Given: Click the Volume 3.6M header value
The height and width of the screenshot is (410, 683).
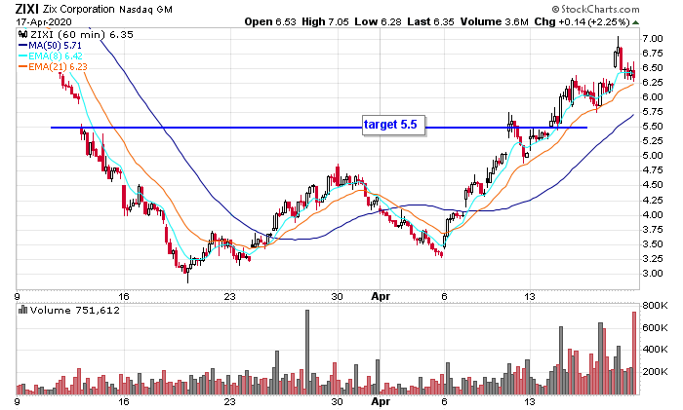Looking at the screenshot, I should tap(495, 21).
